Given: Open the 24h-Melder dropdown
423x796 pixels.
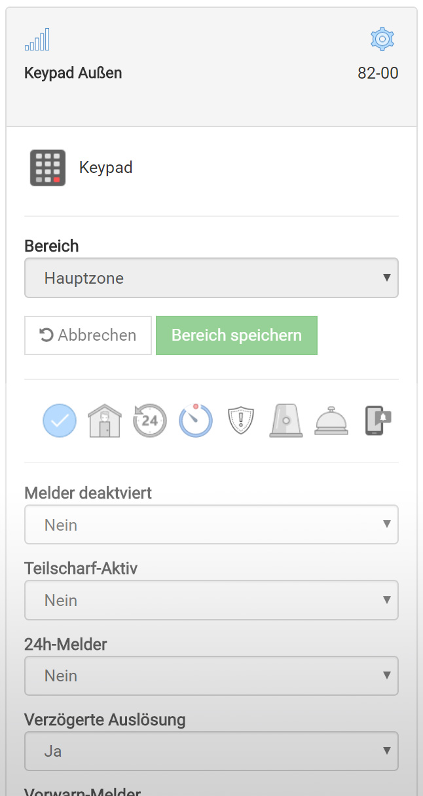Looking at the screenshot, I should click(x=211, y=675).
